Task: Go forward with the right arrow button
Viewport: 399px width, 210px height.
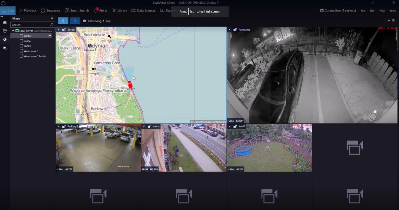Action: coord(75,21)
